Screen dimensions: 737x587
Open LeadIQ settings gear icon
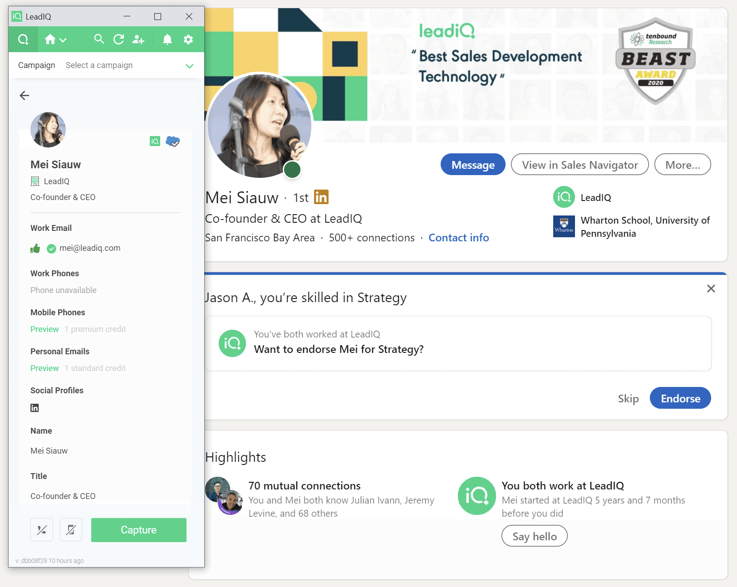click(x=188, y=39)
